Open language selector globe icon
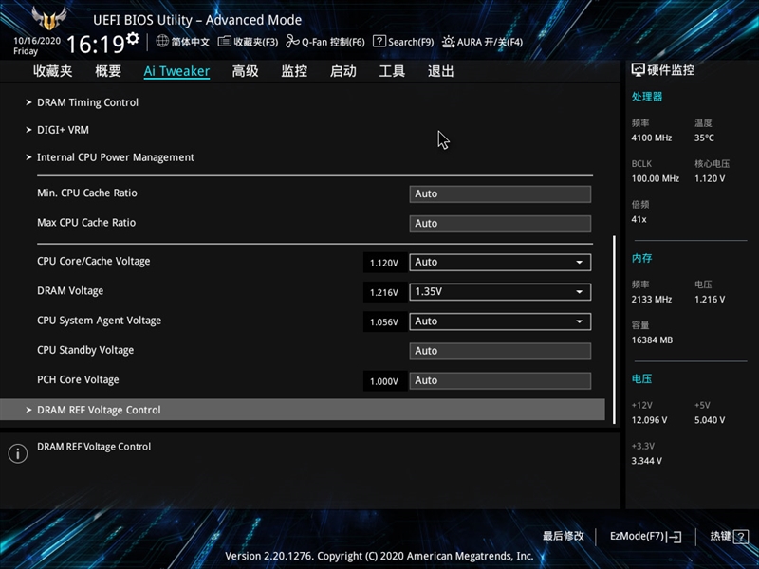The width and height of the screenshot is (759, 569). tap(162, 41)
